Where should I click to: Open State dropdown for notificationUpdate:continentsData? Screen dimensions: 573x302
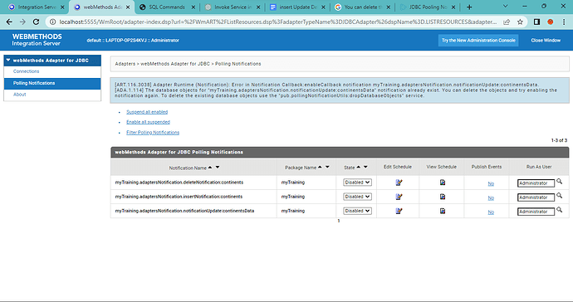coord(357,211)
